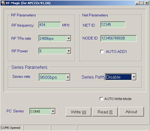Screen dimensions: 150x131
Task: Click the RF frequency input field showing 434
Action: click(50, 25)
